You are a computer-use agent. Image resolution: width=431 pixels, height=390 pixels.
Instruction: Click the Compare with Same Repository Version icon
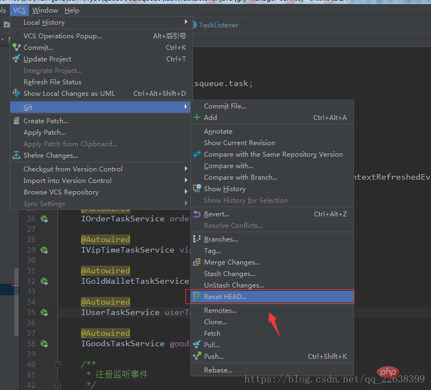click(x=197, y=154)
